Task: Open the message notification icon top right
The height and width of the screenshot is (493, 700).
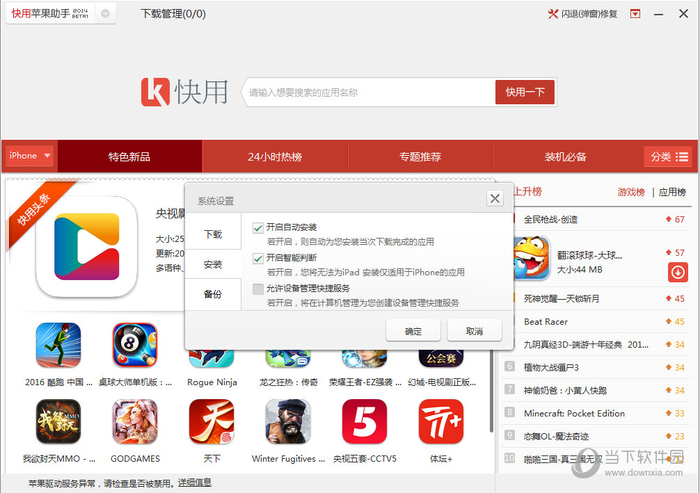Action: pyautogui.click(x=635, y=13)
